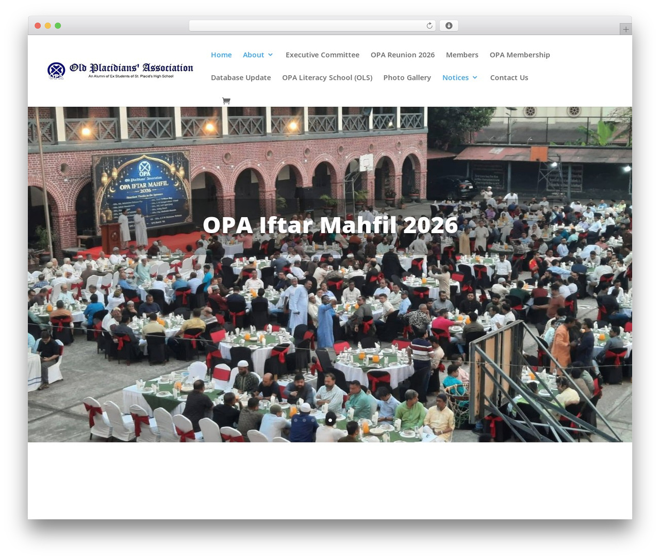Open OPA Reunion 2026 page
The image size is (660, 559).
[403, 55]
